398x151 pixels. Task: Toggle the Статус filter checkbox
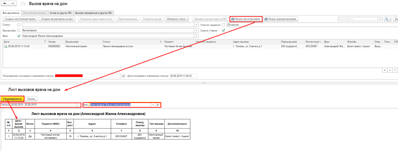click(x=19, y=25)
